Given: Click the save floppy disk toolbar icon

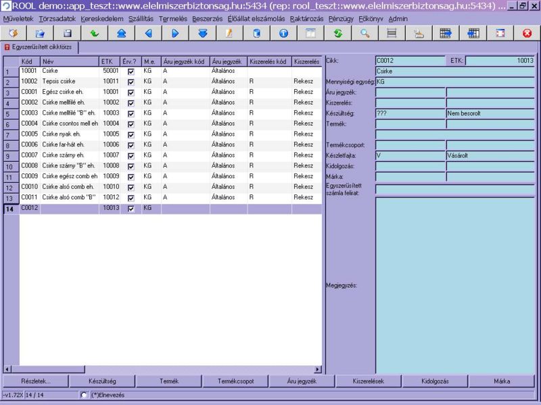Looking at the screenshot, I should 67,32.
